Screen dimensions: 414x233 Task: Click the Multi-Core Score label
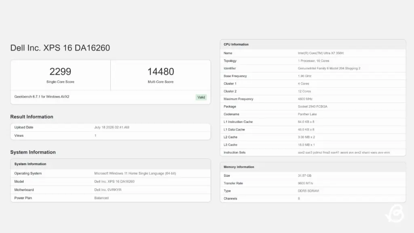pyautogui.click(x=161, y=82)
